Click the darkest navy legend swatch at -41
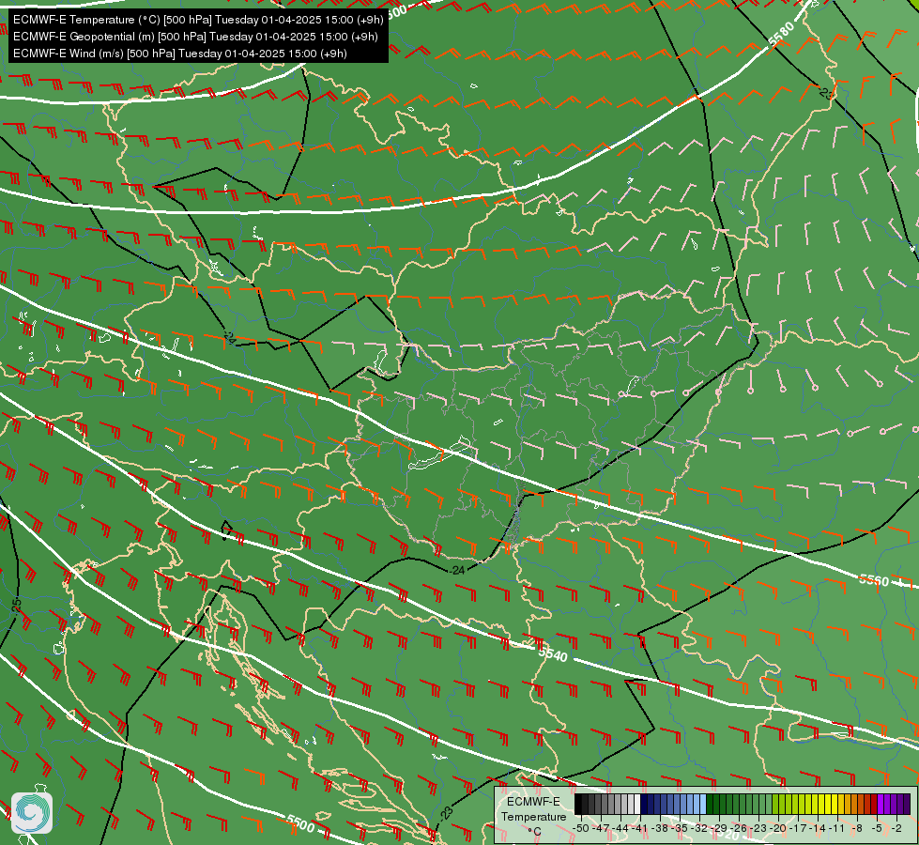 (x=644, y=804)
